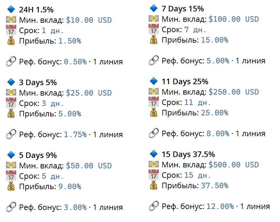The image size is (280, 222).
Task: Click the money bag icon in 3 Days 5% plan
Action: [x=11, y=113]
